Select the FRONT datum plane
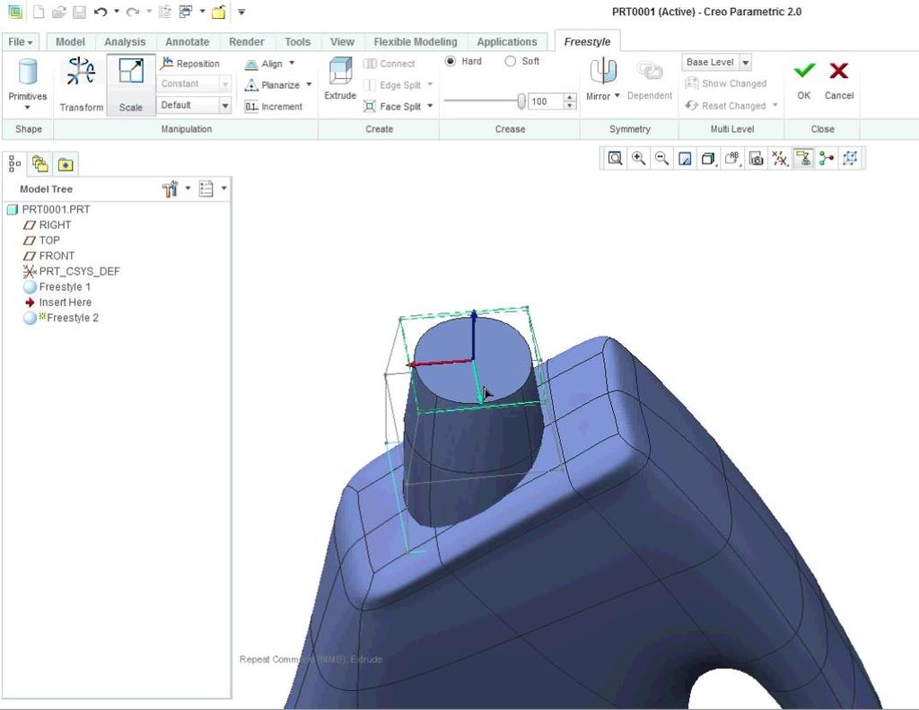Screen dimensions: 919x710 (48, 256)
